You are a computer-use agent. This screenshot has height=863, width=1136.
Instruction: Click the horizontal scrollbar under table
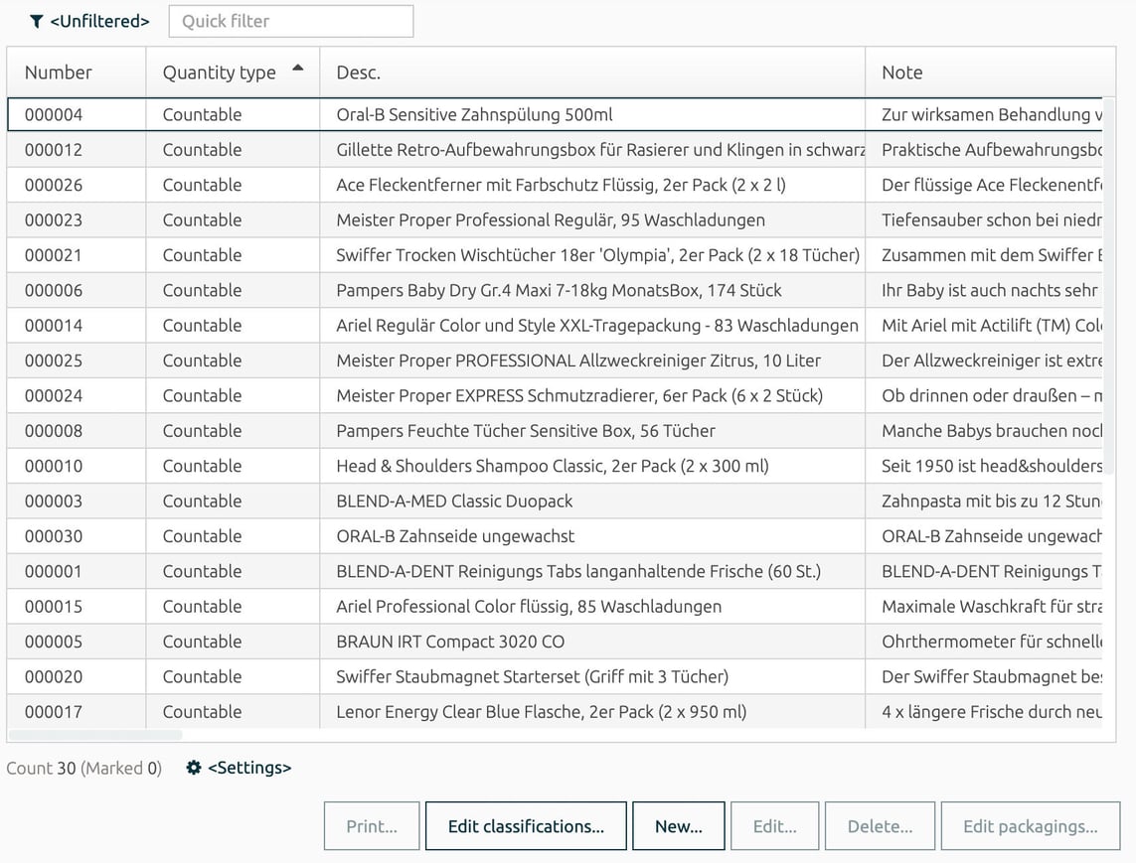(94, 735)
